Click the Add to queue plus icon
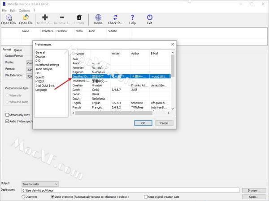This screenshot has width=269, height=201. click(45, 17)
